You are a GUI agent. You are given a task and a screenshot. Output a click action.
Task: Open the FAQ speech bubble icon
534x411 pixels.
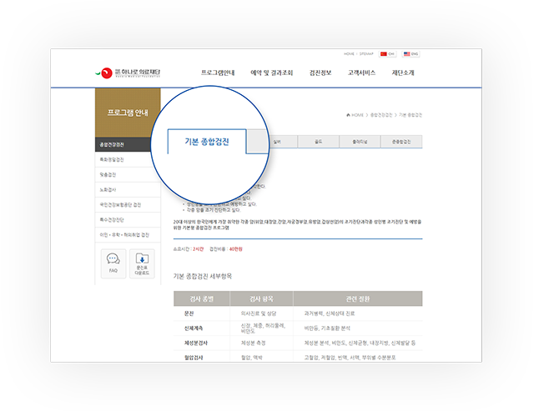pyautogui.click(x=113, y=261)
